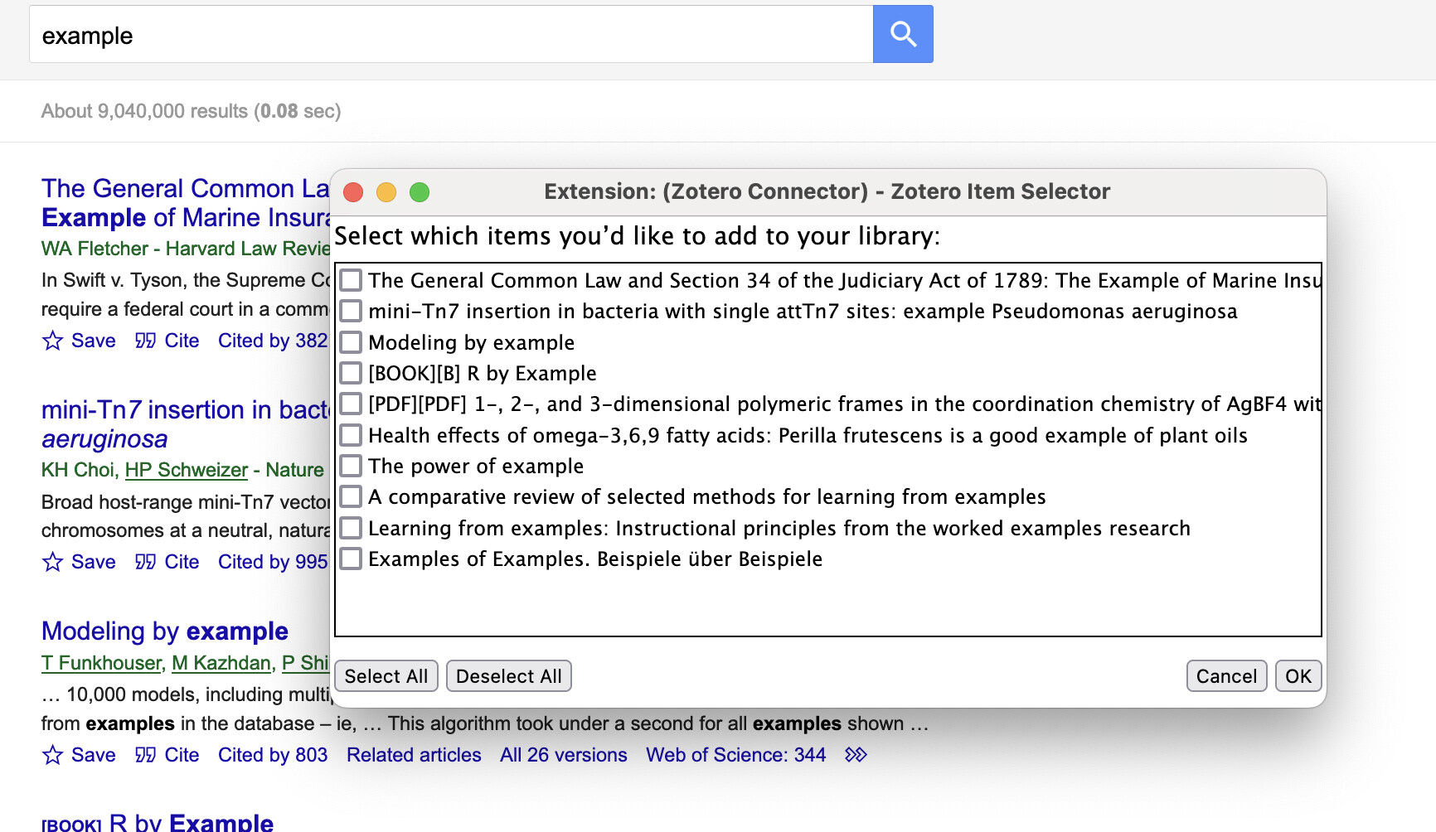Click the Save star under Modeling by example
The height and width of the screenshot is (832, 1436).
coord(52,755)
